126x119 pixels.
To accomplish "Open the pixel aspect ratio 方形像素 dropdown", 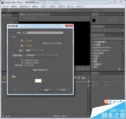I will pos(41,55).
